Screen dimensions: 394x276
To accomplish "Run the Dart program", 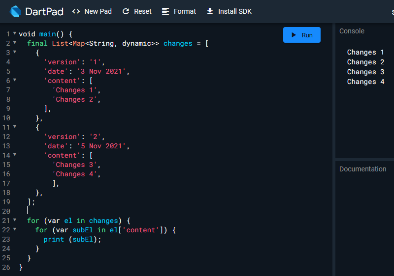I will [302, 35].
